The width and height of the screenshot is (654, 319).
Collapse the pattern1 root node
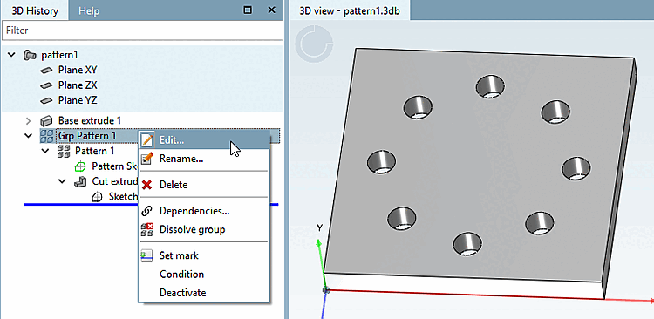[x=11, y=55]
